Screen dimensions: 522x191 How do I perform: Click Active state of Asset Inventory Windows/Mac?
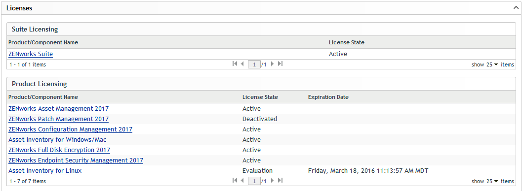click(x=251, y=140)
